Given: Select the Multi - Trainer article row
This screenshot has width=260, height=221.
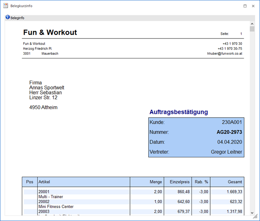Looking at the screenshot, I should click(51, 197).
